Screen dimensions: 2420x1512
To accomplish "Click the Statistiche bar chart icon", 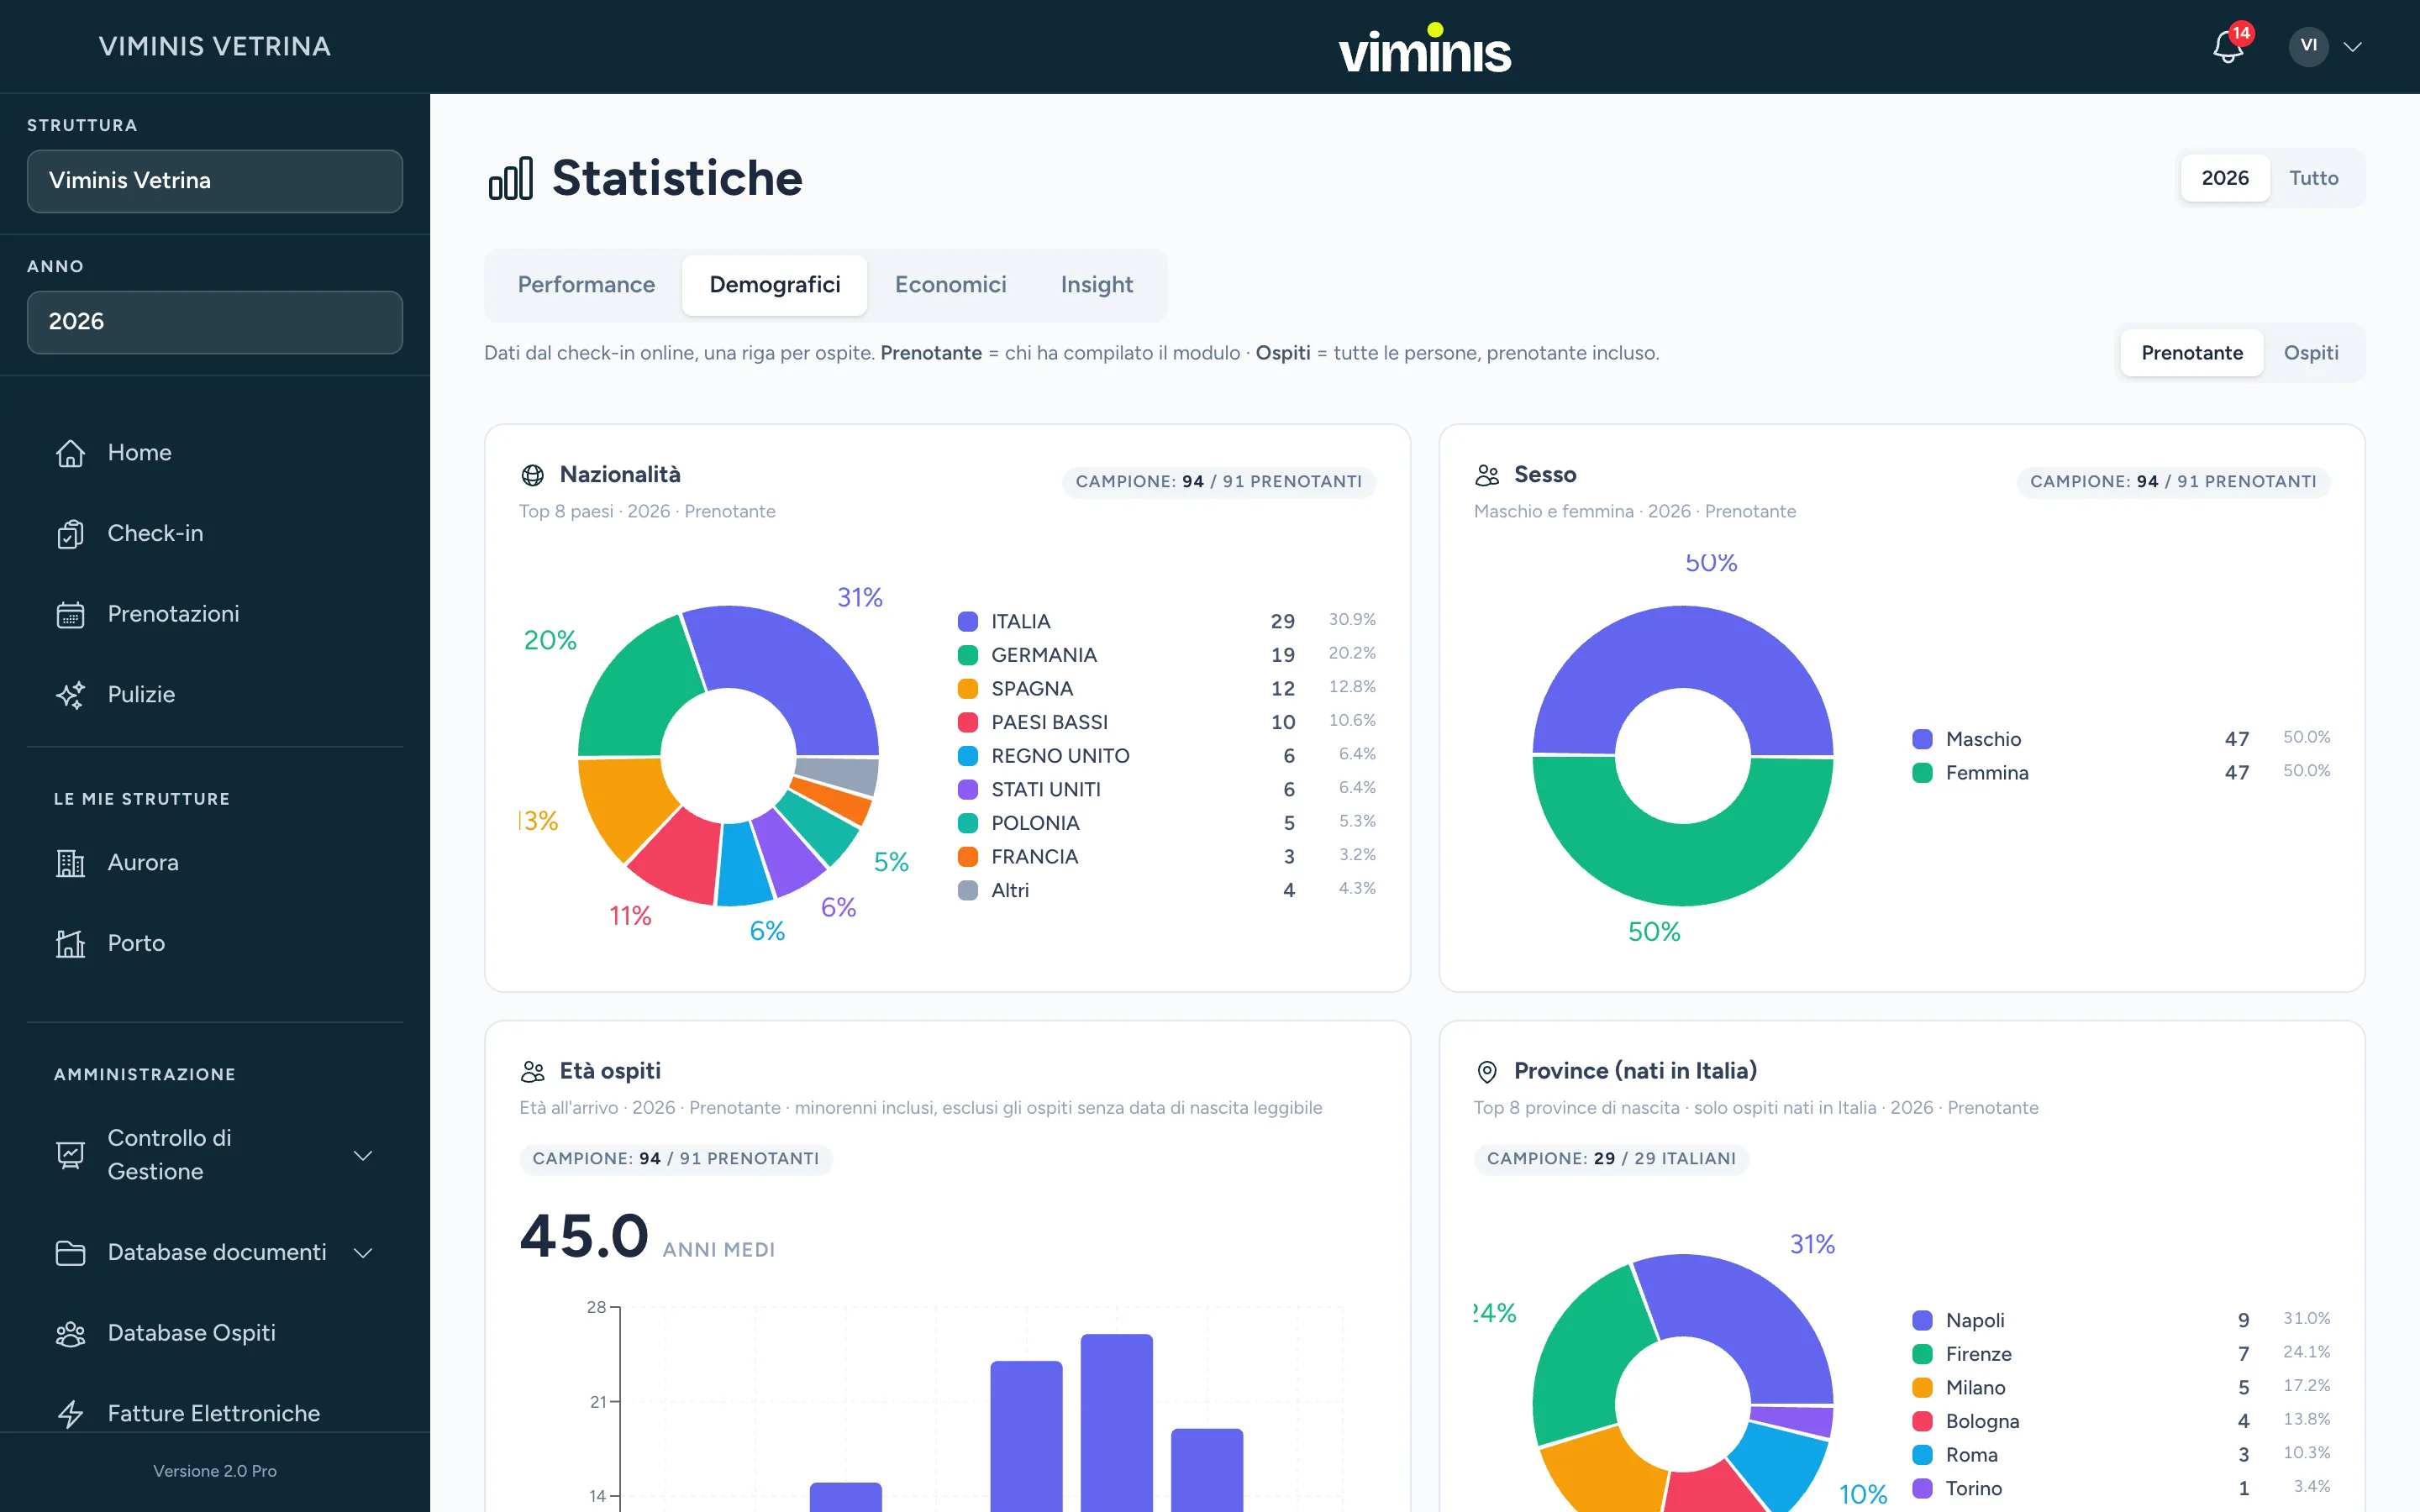I will (510, 179).
